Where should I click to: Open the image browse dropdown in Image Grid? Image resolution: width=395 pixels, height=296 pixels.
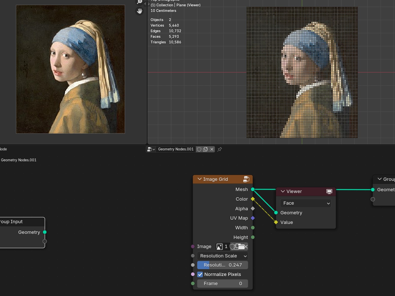(219, 247)
